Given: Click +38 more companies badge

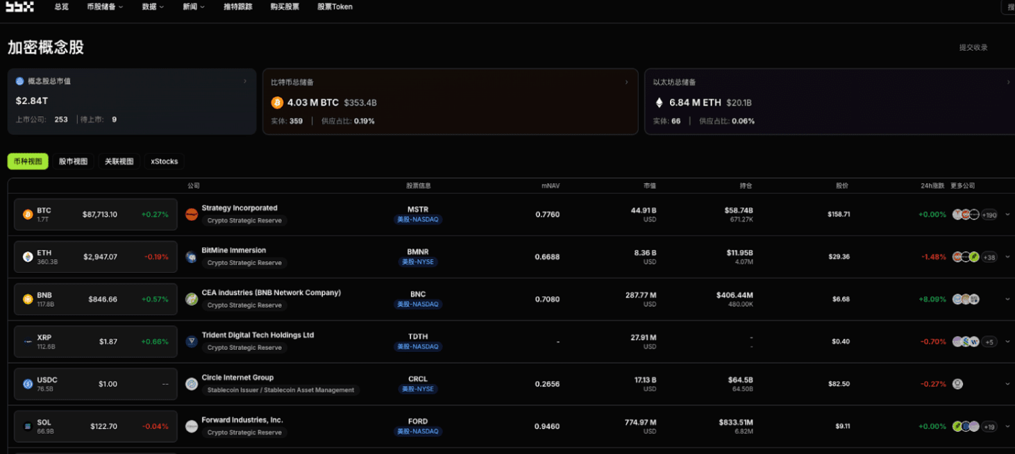Looking at the screenshot, I should (x=989, y=258).
